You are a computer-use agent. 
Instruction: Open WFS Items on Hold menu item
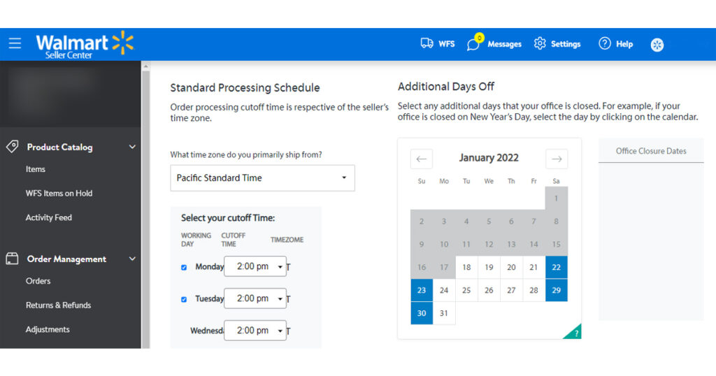[x=59, y=194]
